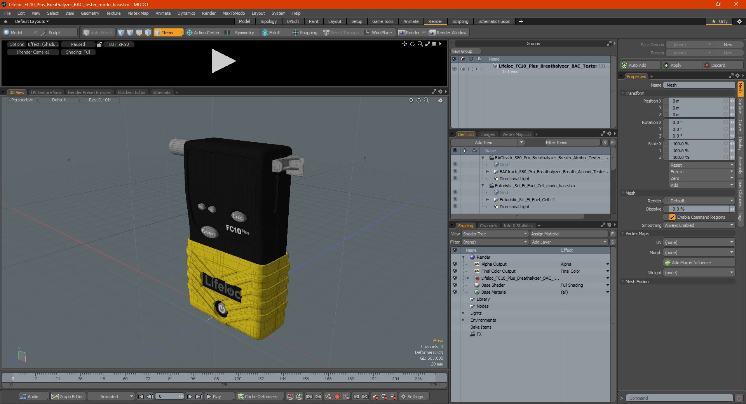Switch to the UV Texture View tab
This screenshot has width=746, height=404.
coord(46,92)
